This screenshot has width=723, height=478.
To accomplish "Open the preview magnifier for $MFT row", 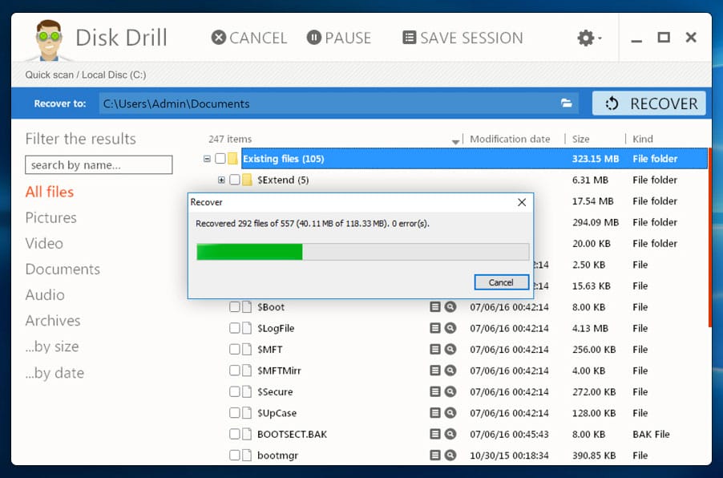I will [450, 349].
